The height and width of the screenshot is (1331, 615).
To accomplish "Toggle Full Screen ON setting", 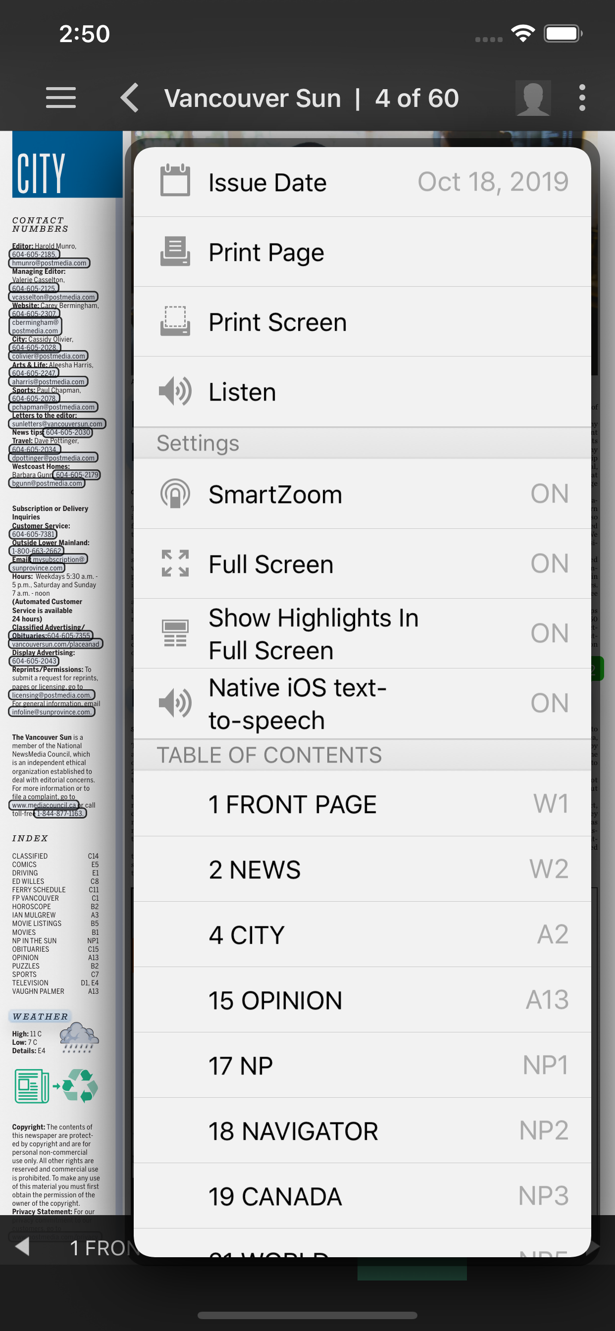I will pos(362,563).
